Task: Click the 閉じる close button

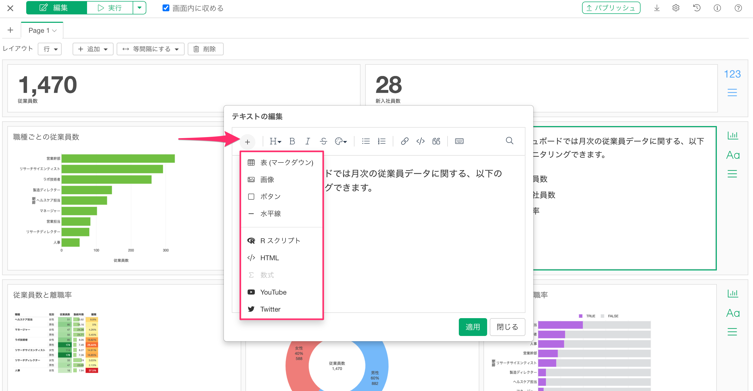Action: click(x=507, y=327)
